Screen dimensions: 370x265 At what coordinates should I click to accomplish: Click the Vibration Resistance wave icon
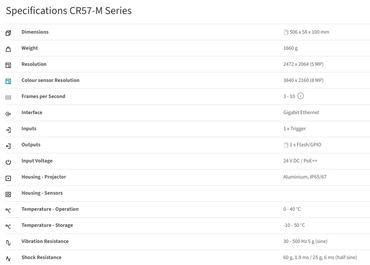(8, 243)
